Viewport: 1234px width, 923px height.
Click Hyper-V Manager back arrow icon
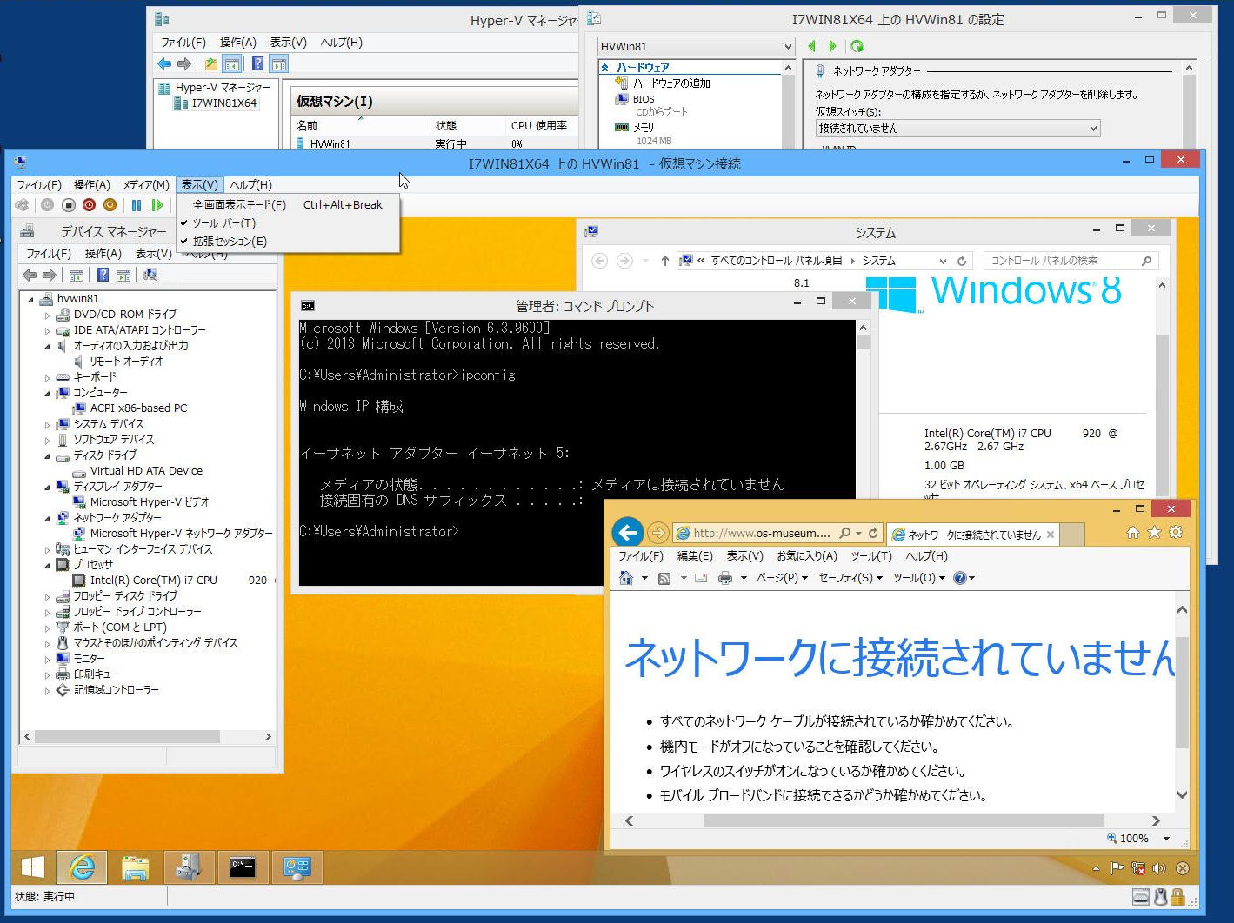point(164,63)
